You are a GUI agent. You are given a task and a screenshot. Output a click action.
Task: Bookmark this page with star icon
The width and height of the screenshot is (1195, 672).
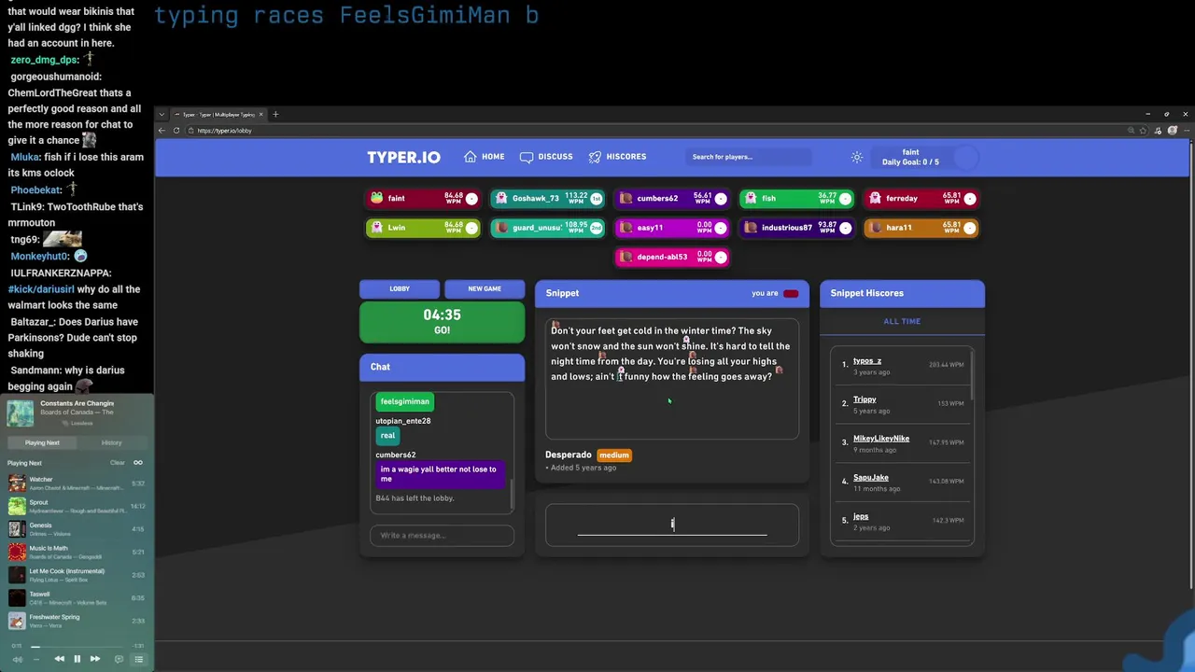[1144, 131]
